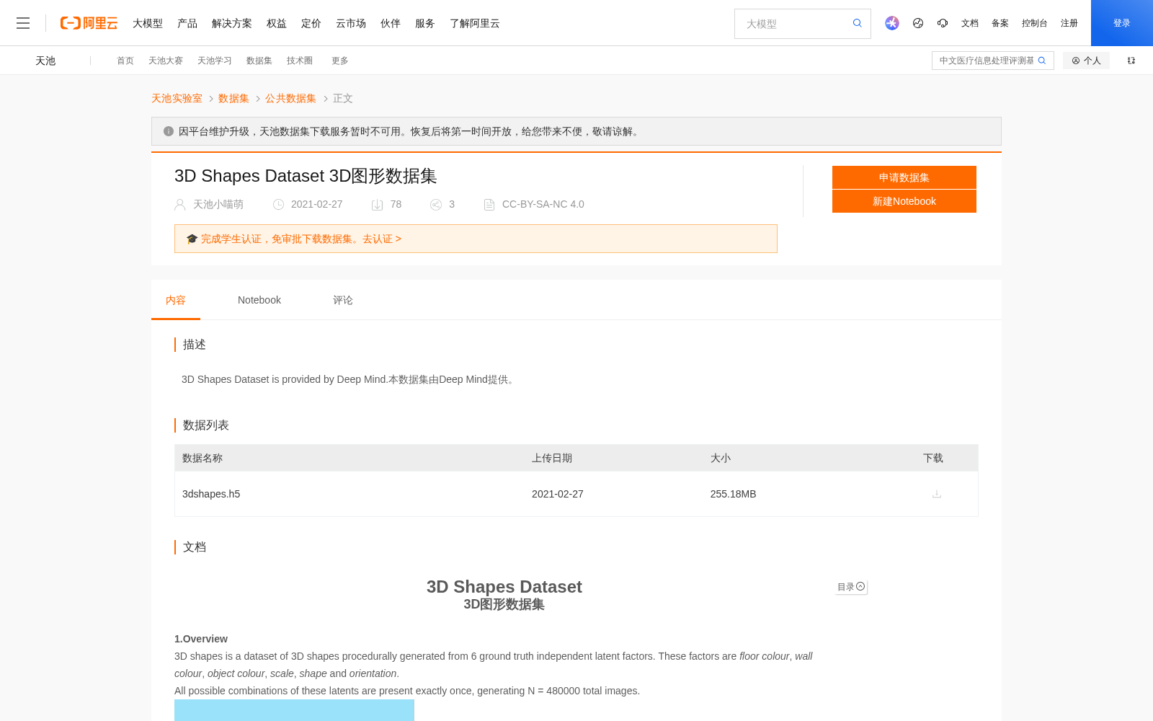Click the 255.18MB size cell

point(733,494)
